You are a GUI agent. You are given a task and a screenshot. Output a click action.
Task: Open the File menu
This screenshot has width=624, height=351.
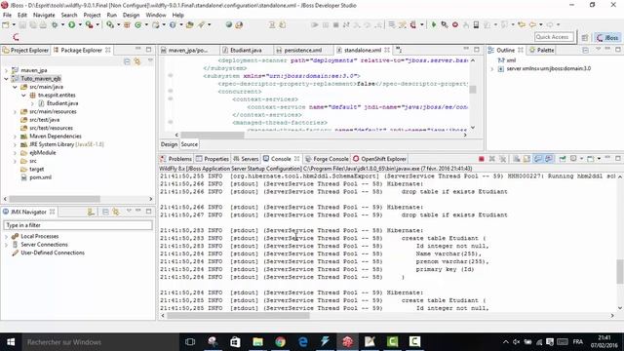(x=7, y=15)
